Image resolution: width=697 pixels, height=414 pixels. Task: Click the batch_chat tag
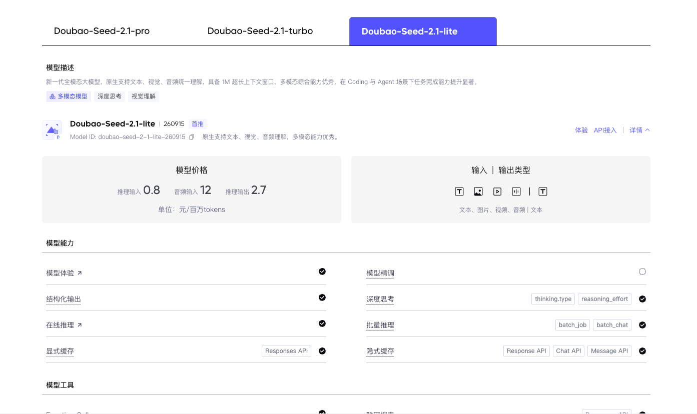point(612,325)
